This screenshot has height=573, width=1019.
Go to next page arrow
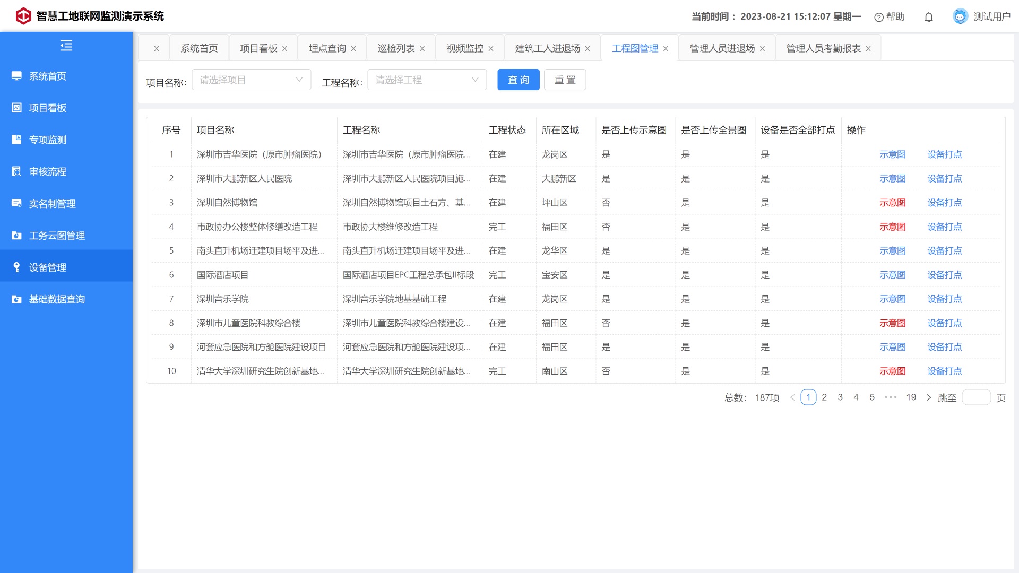coord(929,397)
